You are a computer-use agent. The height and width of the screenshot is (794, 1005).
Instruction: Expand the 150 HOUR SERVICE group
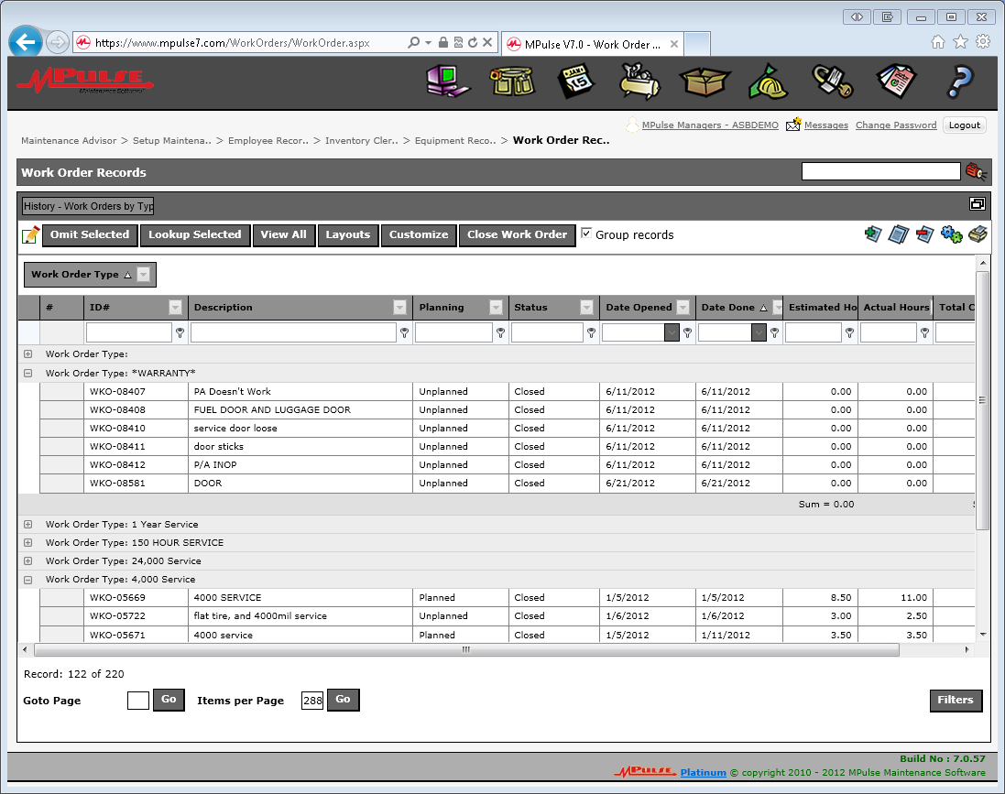(x=27, y=542)
